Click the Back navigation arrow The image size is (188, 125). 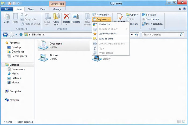tap(5, 35)
